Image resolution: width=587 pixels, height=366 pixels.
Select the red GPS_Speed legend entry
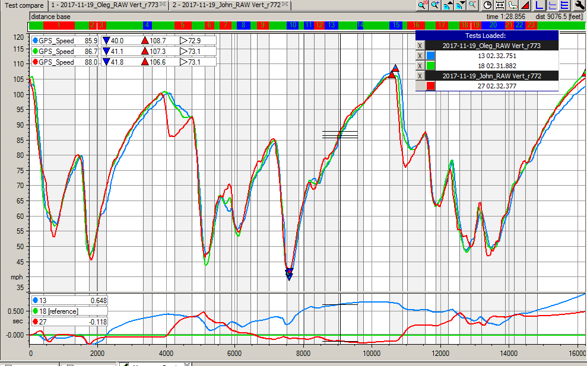[x=65, y=62]
